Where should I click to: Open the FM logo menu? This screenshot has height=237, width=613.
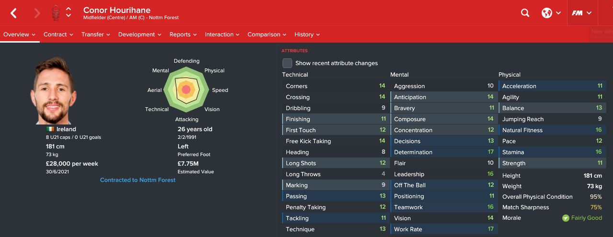click(581, 13)
